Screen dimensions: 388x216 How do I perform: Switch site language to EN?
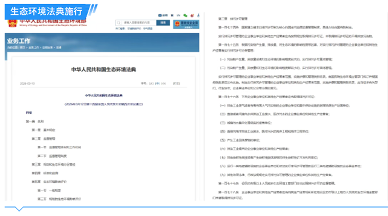click(178, 15)
